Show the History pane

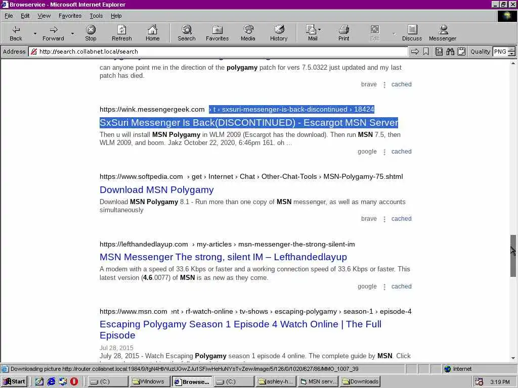pos(279,33)
